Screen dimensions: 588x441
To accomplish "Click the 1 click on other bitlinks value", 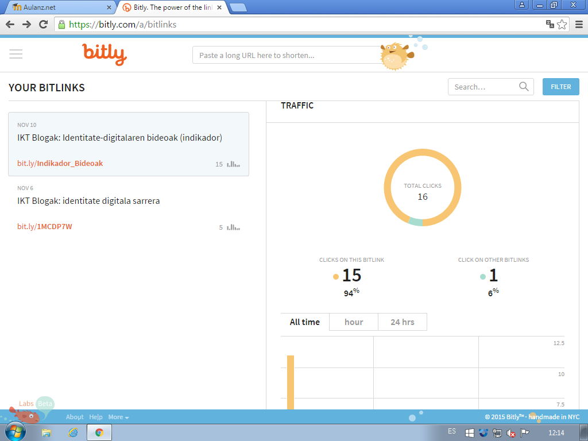I will (493, 276).
